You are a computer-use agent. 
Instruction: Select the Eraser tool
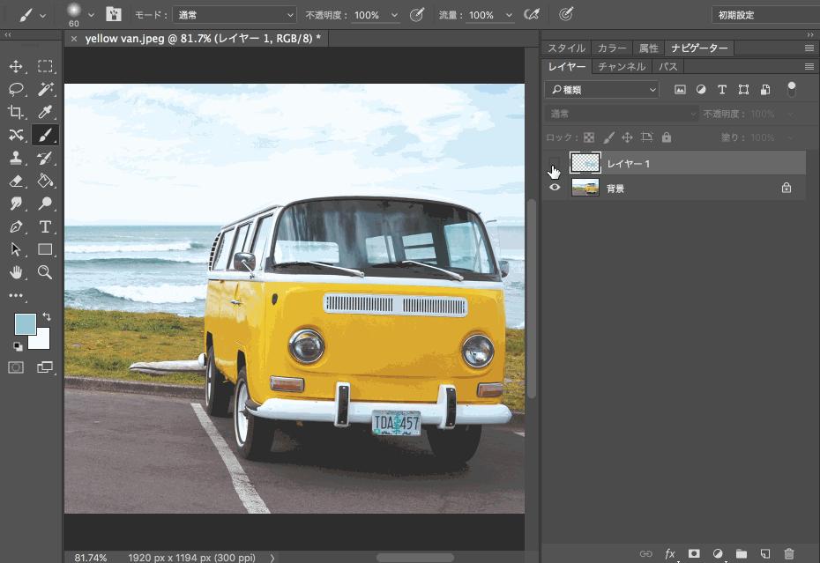coord(16,181)
